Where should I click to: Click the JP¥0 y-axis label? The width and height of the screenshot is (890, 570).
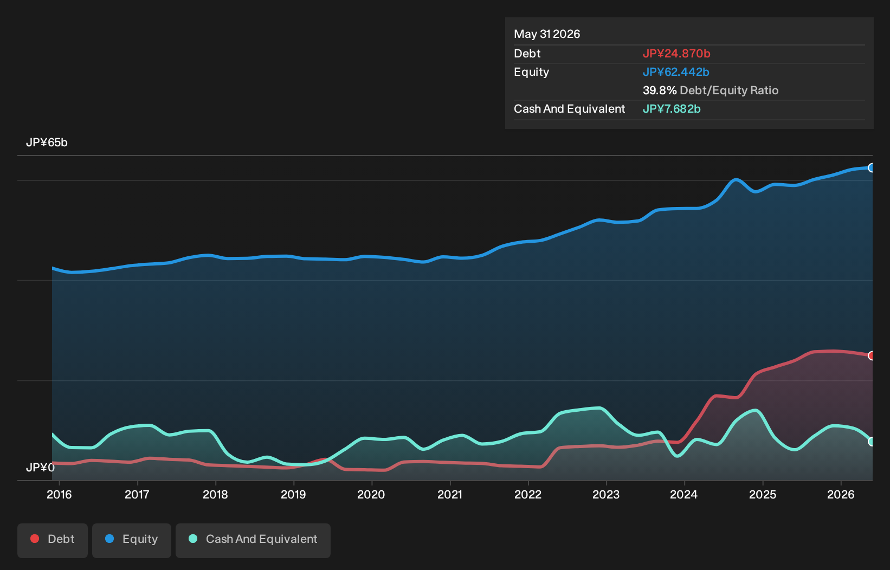tap(40, 467)
